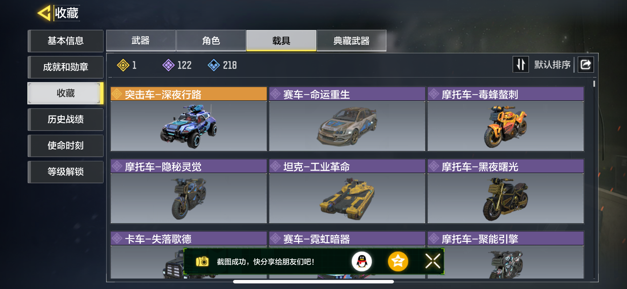Toggle the sort order arrows icon
The height and width of the screenshot is (289, 627).
[521, 65]
